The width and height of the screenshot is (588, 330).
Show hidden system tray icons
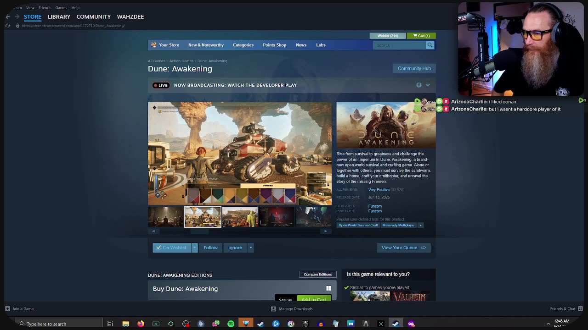pos(548,324)
